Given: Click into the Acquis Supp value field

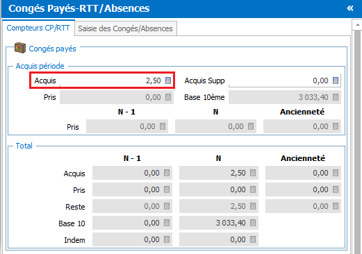Looking at the screenshot, I should [285, 81].
